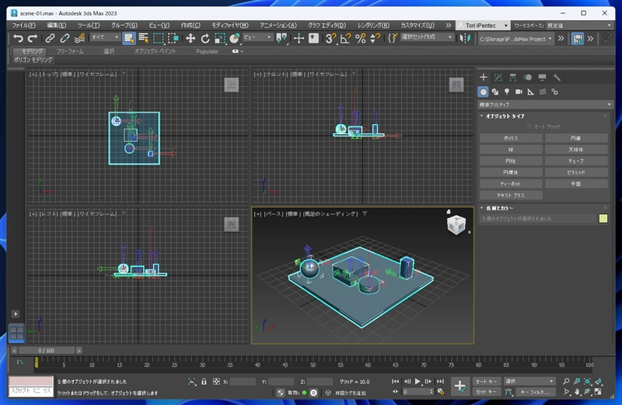Open the project folder path dropdown
This screenshot has width=622, height=405.
coord(515,39)
